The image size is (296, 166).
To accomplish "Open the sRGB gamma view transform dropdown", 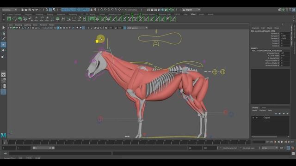I will [x=137, y=28].
